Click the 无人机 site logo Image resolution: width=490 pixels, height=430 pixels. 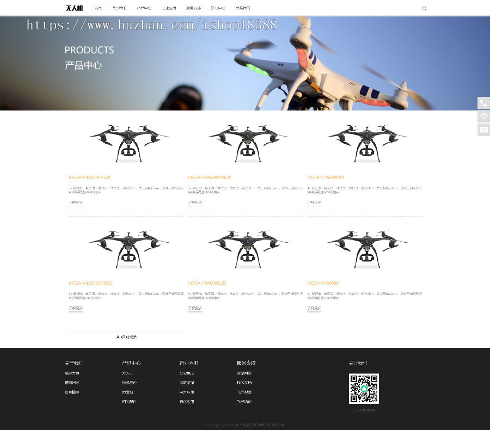[x=74, y=8]
